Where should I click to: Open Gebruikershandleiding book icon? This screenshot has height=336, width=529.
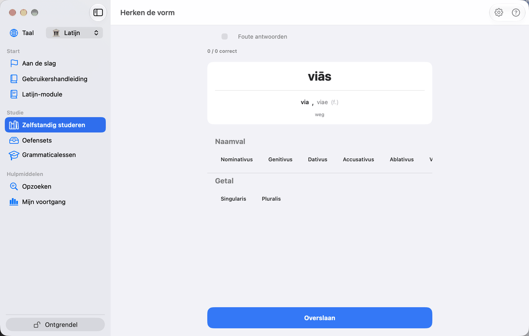[14, 79]
